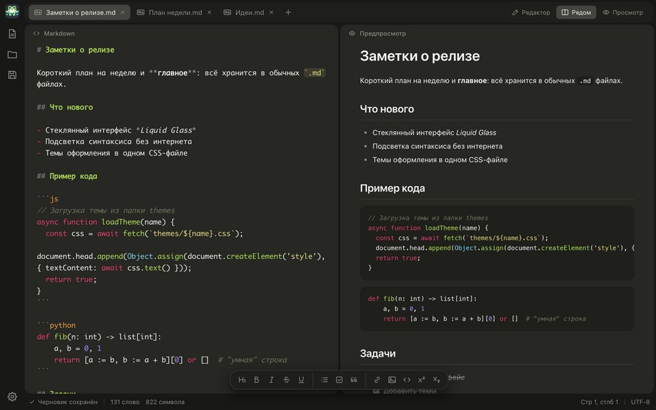Add a new tab with plus

click(x=288, y=12)
